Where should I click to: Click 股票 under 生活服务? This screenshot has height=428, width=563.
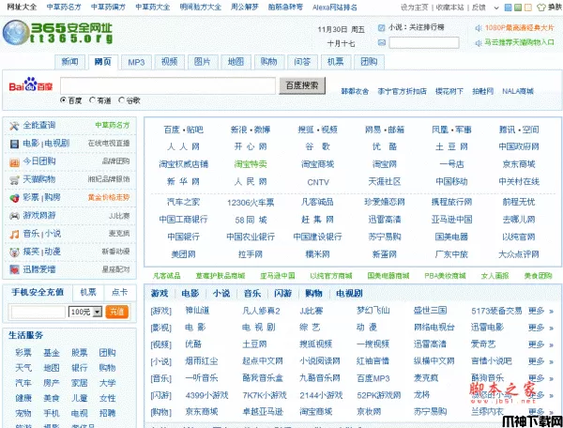pos(80,353)
